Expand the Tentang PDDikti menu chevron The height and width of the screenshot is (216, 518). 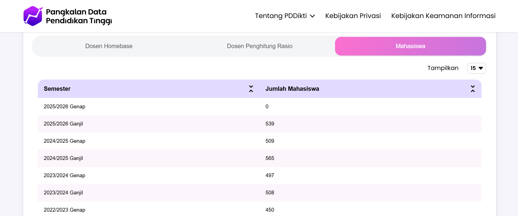click(312, 16)
